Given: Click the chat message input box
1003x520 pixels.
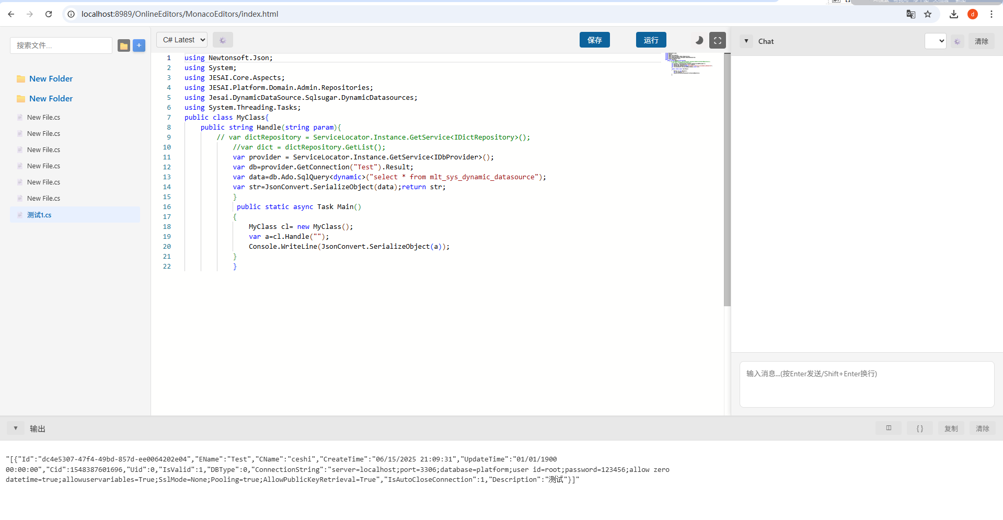Looking at the screenshot, I should 867,384.
